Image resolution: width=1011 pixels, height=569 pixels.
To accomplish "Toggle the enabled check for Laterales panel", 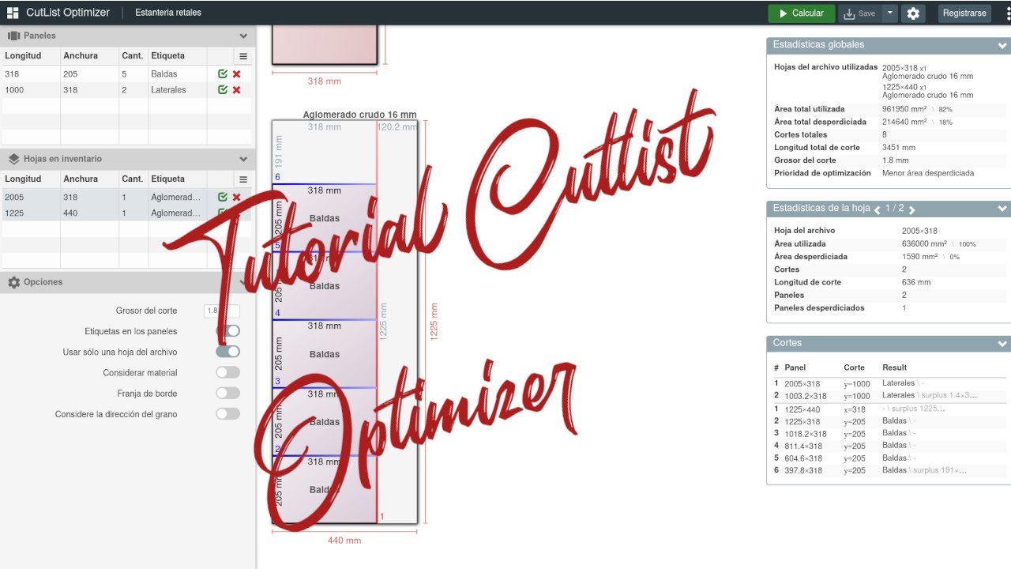I will (223, 89).
